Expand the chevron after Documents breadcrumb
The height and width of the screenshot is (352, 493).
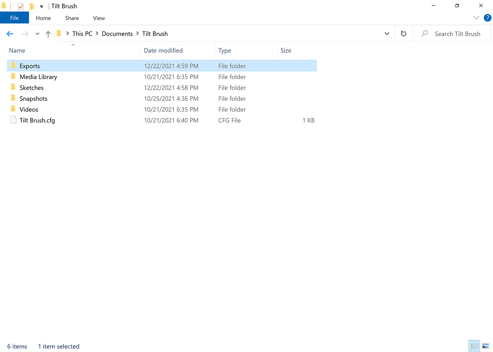137,34
